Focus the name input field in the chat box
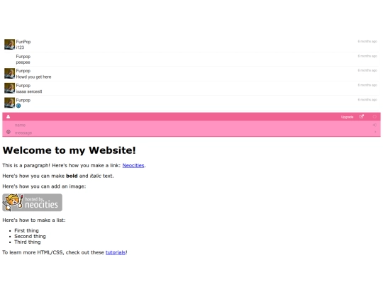 click(x=191, y=125)
